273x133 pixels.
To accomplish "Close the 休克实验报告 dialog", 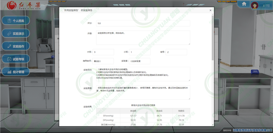I will point(210,10).
